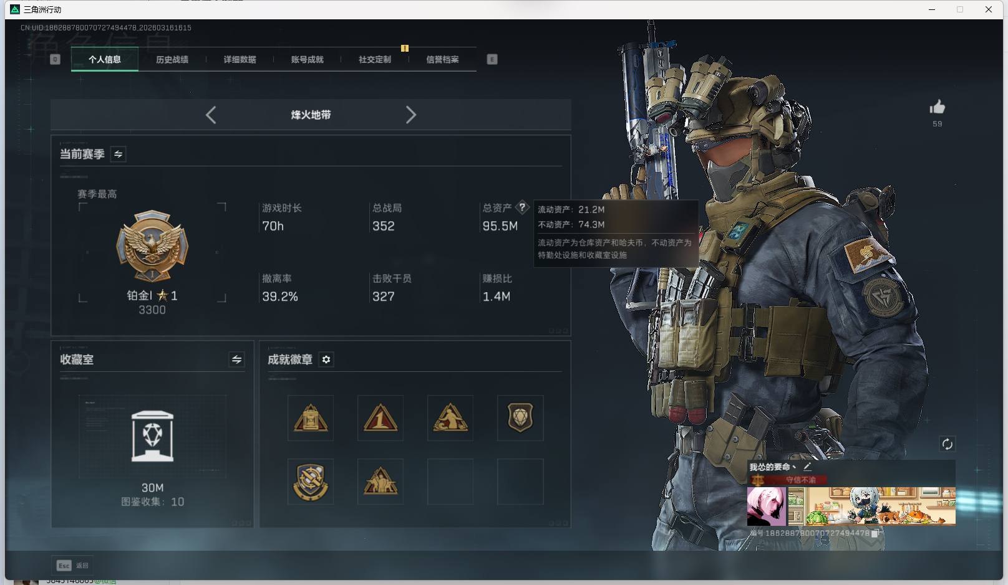Screen dimensions: 1008x585
Task: Click the 铂金I rank label
Action: click(152, 295)
